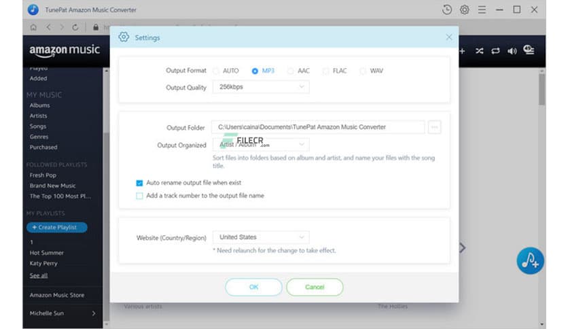
Task: Toggle shuffle playback icon
Action: click(x=479, y=51)
